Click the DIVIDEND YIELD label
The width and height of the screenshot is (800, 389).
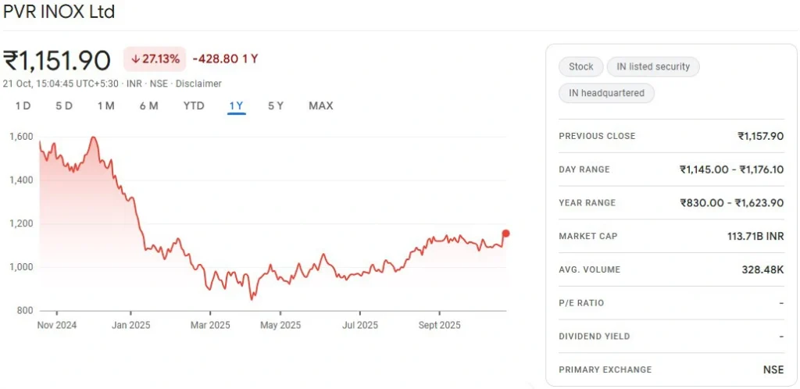tap(594, 337)
